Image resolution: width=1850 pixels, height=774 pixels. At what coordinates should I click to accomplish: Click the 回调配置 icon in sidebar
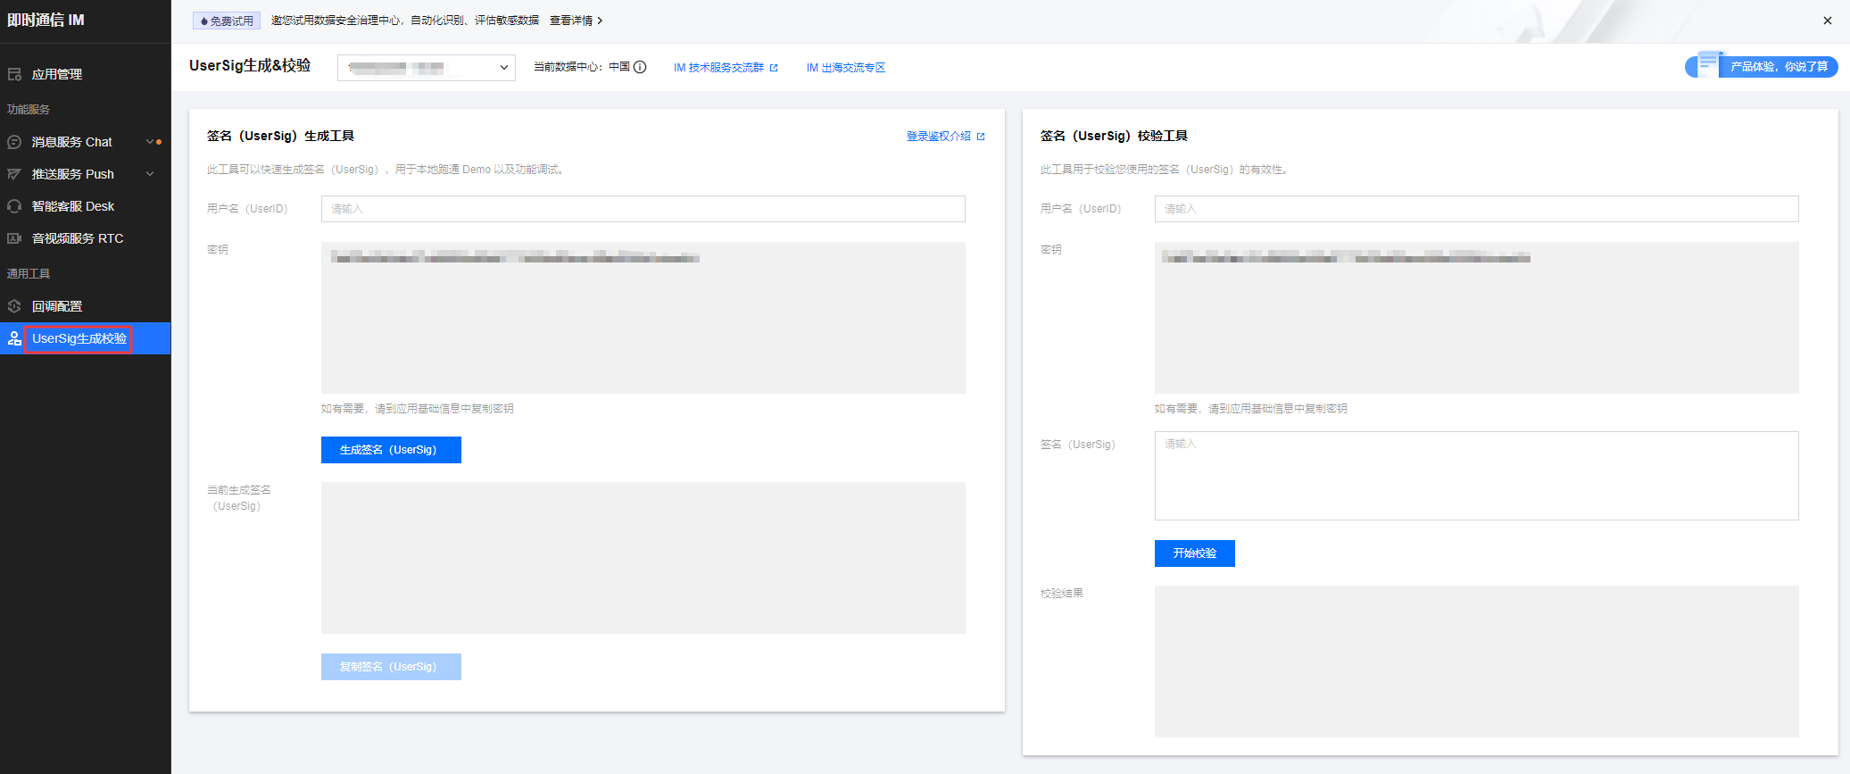14,306
